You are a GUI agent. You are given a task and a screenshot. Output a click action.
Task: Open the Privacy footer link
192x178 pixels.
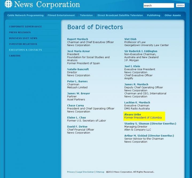(x=71, y=172)
